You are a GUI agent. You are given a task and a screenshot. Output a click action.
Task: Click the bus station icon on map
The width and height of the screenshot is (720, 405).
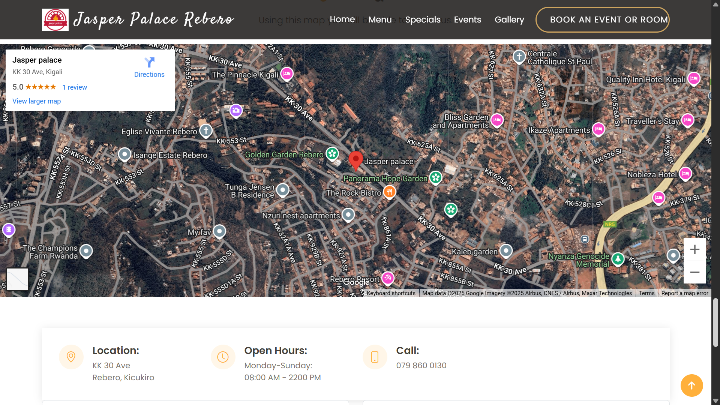585,239
